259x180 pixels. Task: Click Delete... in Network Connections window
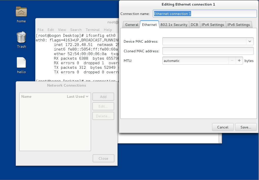(103, 116)
